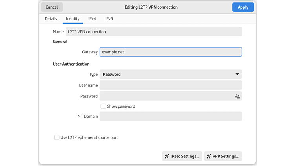Click the password storage options icon
This screenshot has height=166, width=295.
237,96
